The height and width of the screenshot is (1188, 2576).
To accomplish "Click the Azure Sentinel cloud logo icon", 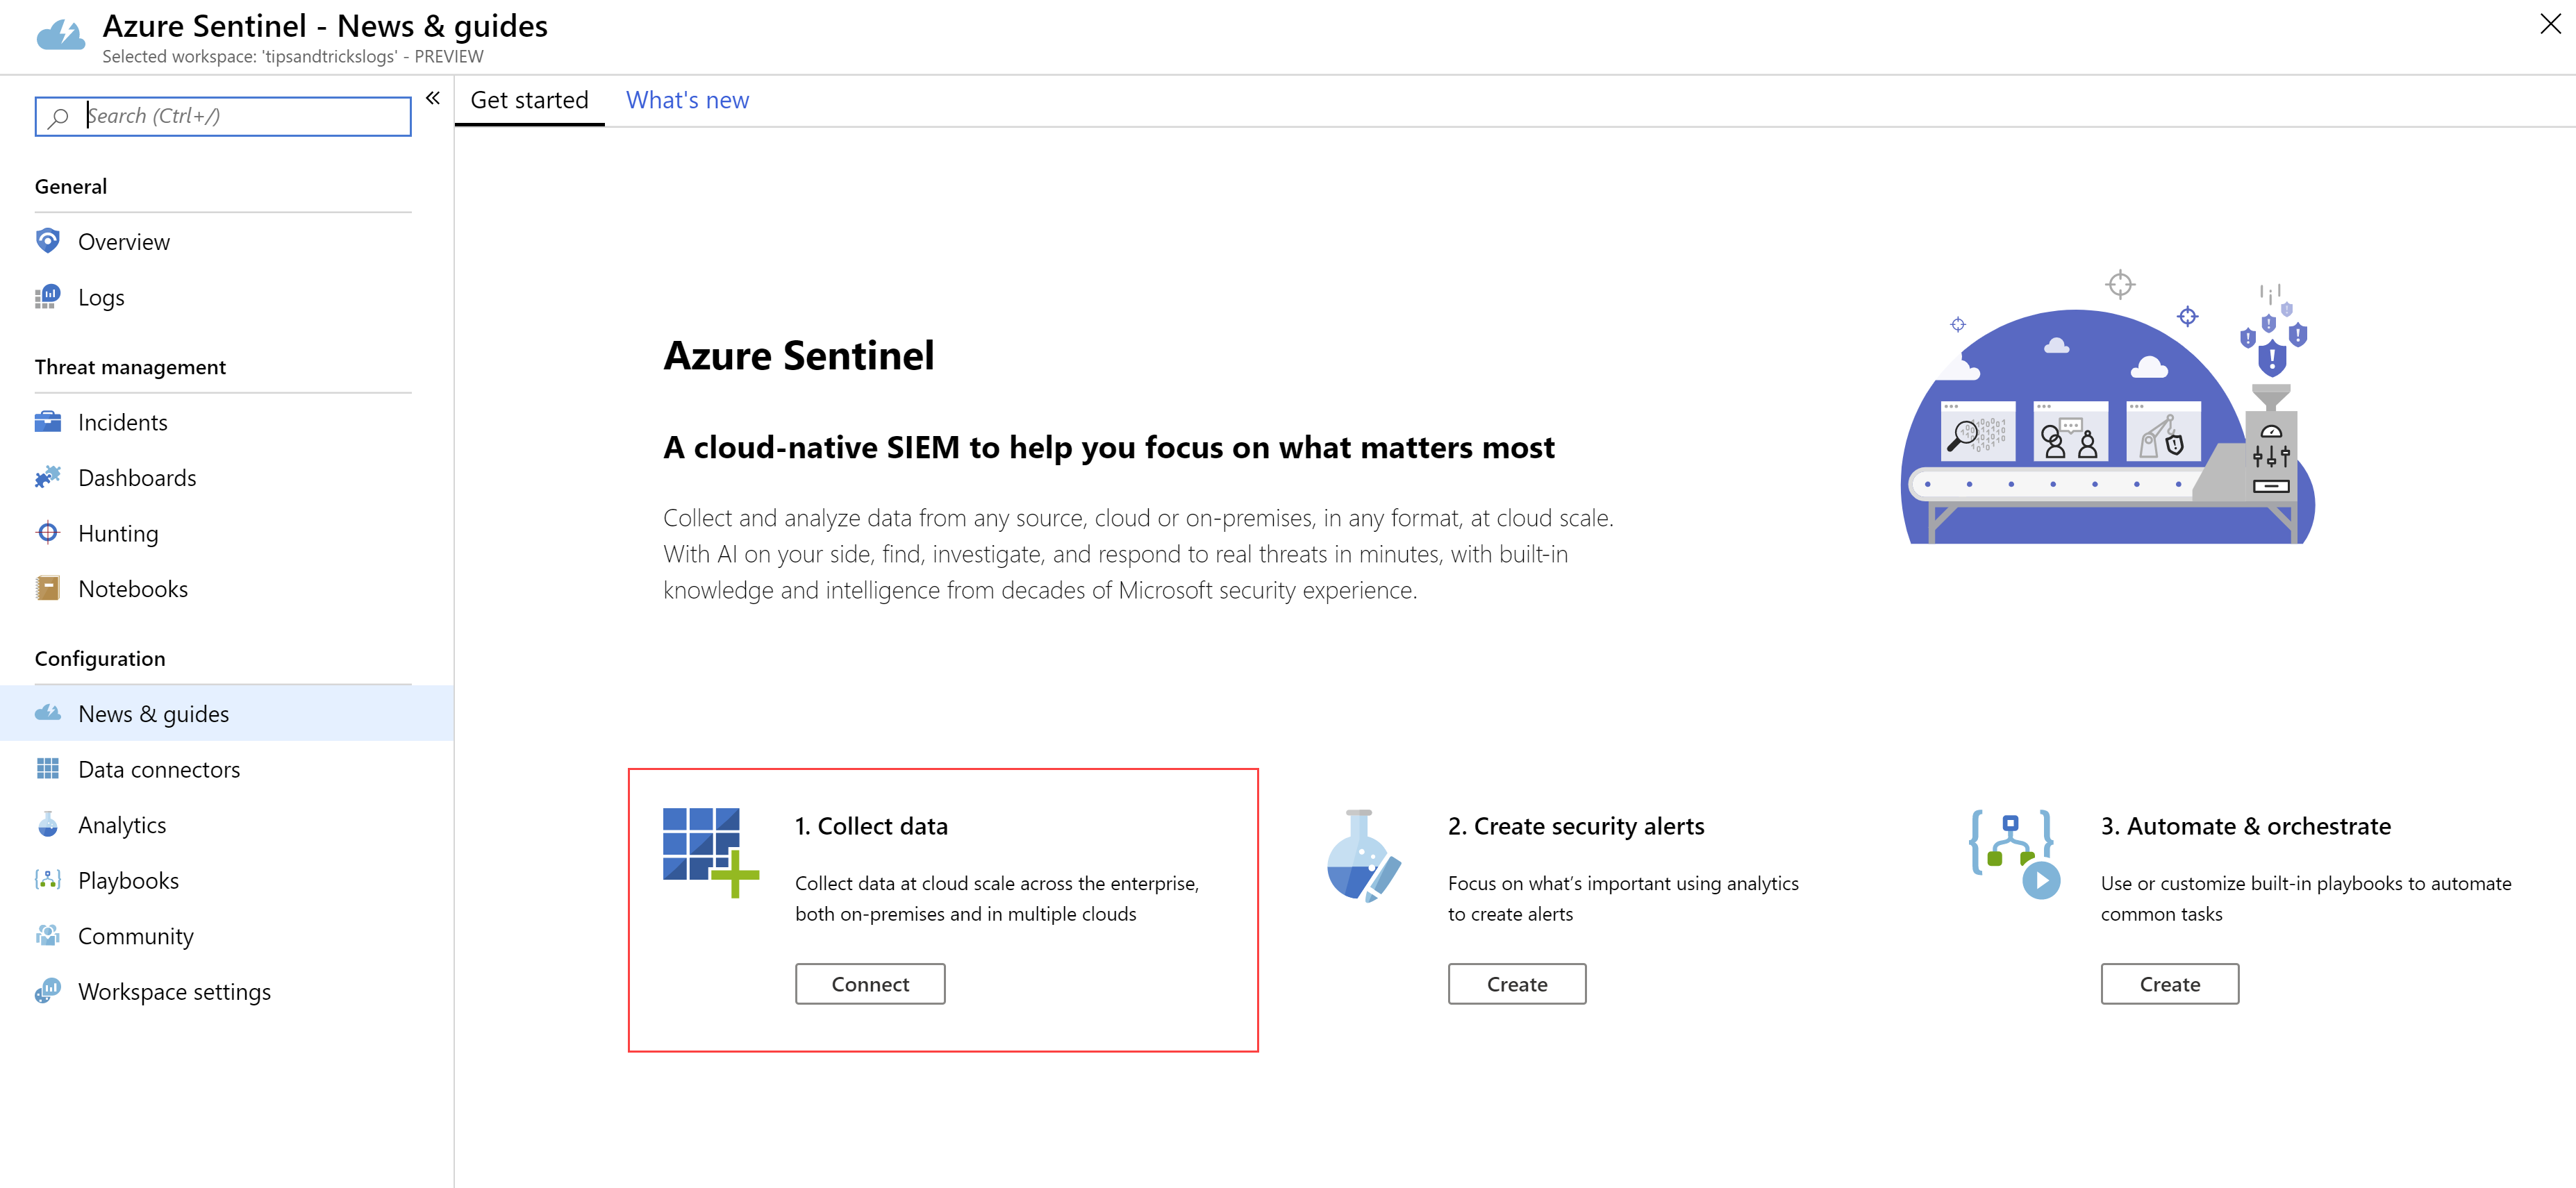I will [x=60, y=36].
